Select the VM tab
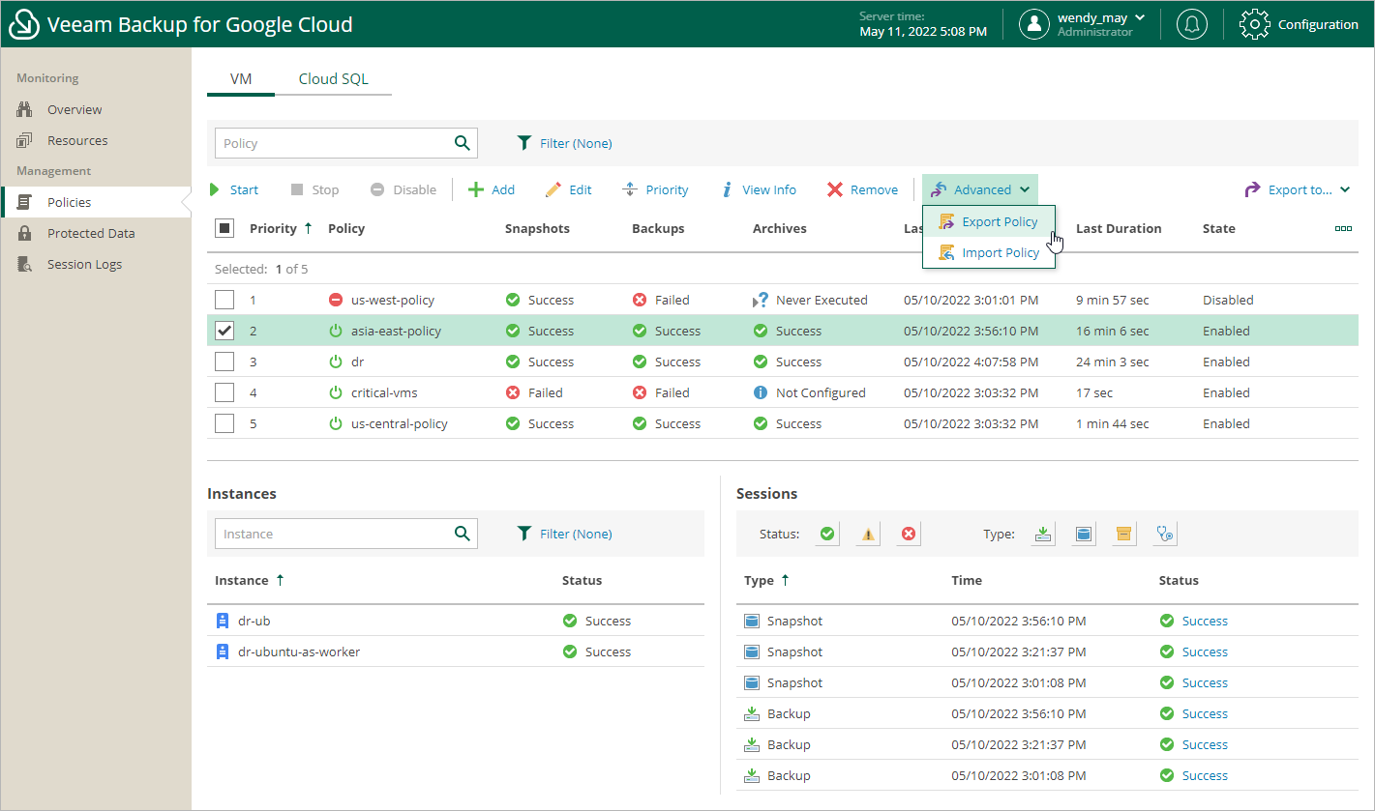Image resolution: width=1375 pixels, height=811 pixels. 241,79
